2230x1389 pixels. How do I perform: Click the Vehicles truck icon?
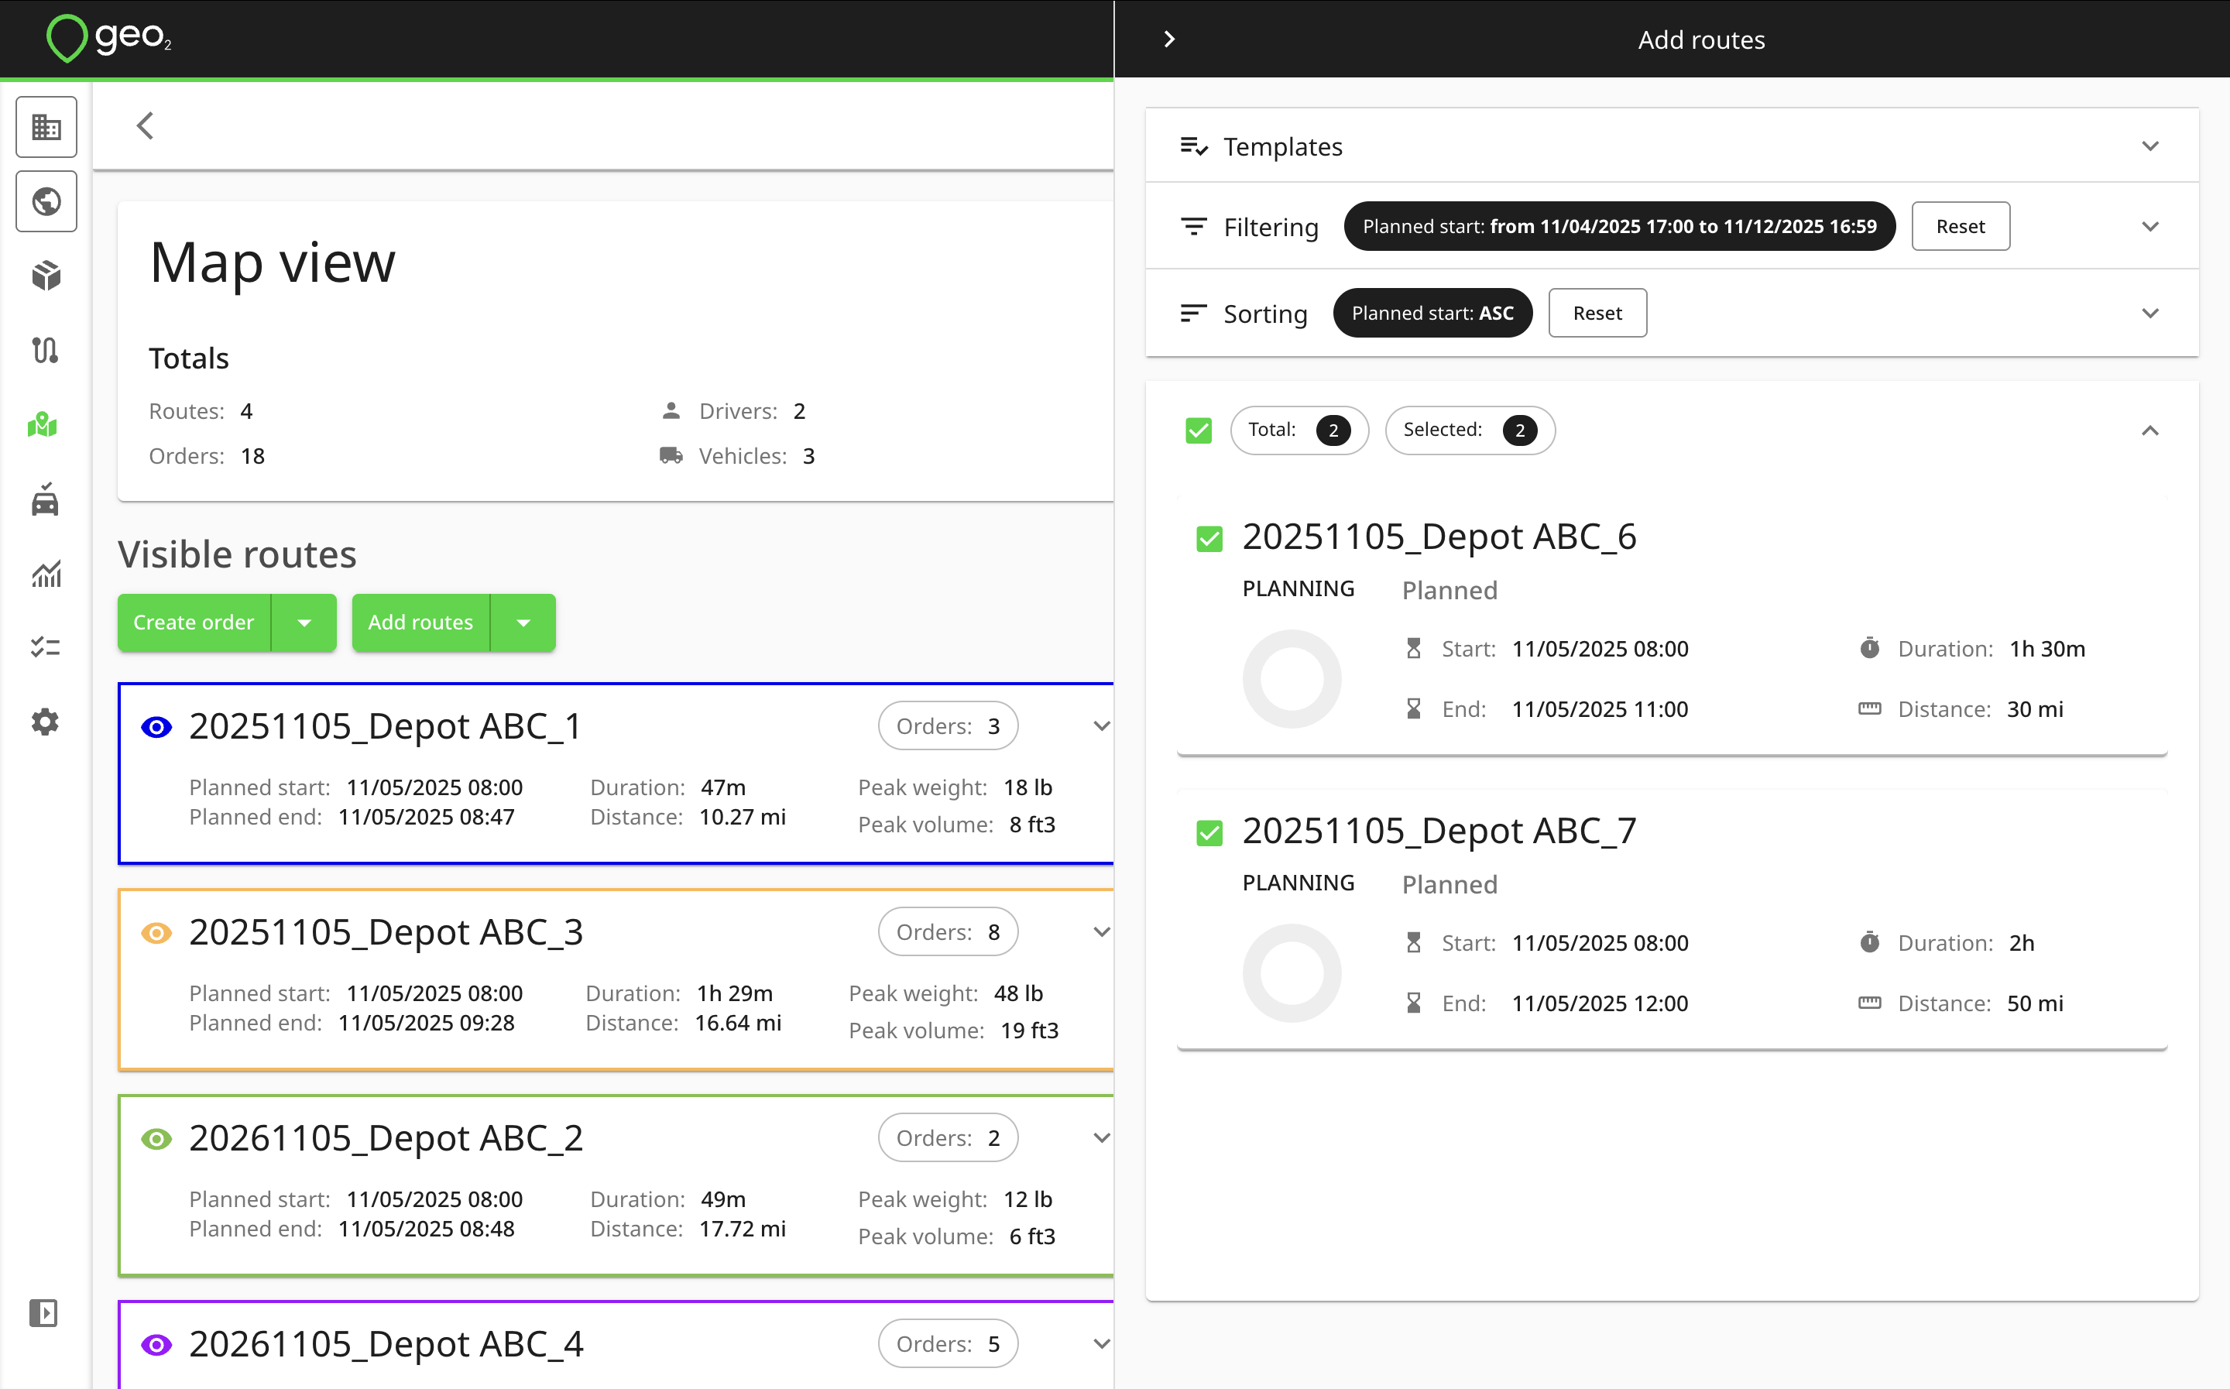671,456
